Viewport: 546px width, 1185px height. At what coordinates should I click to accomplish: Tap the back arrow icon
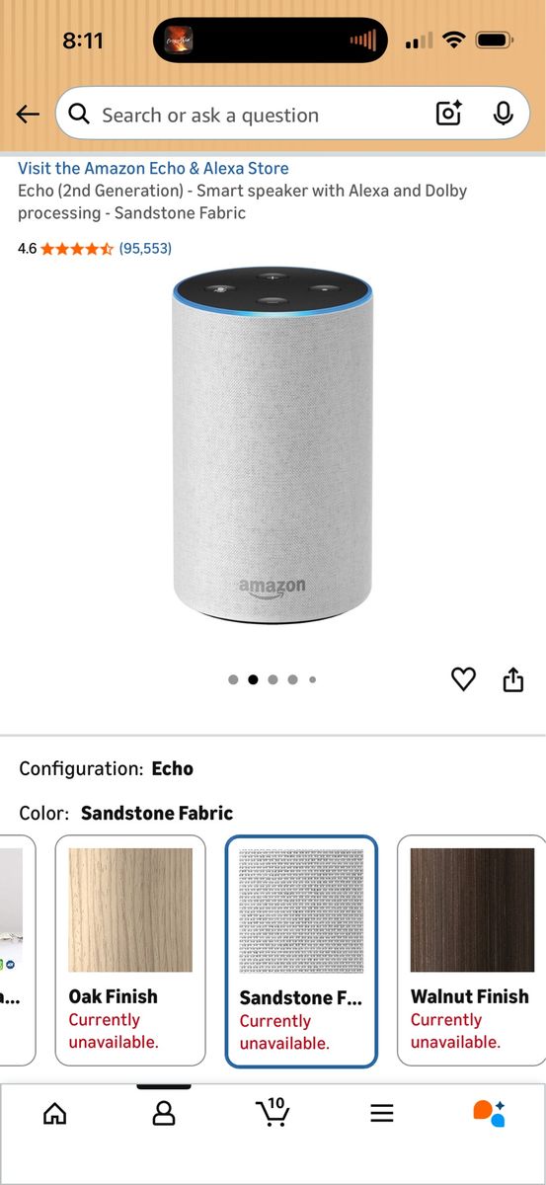point(28,115)
